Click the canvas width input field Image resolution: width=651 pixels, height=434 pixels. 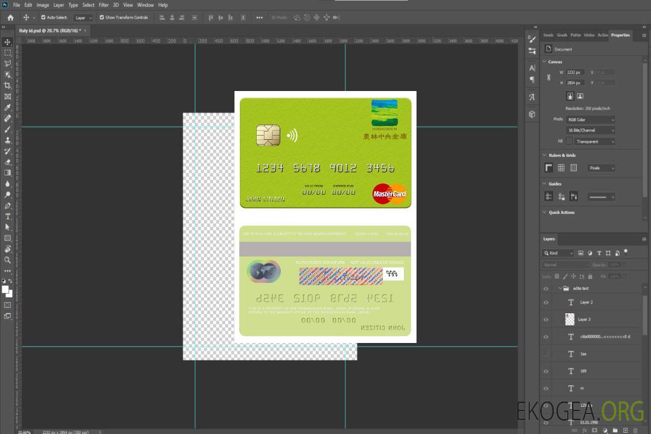coord(575,72)
